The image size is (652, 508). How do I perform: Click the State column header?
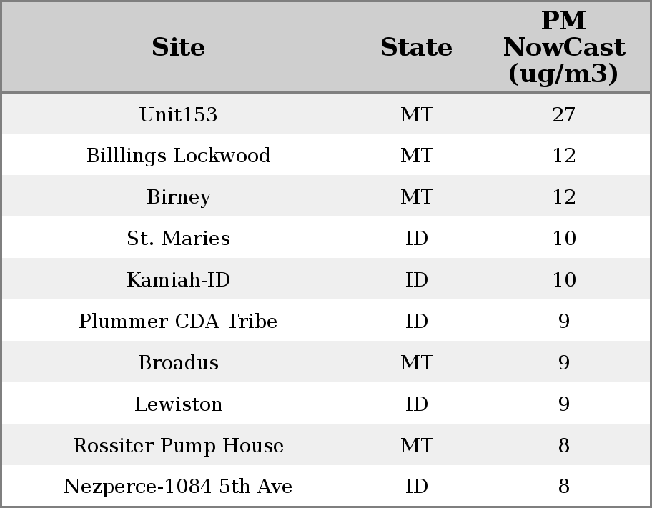[x=416, y=47]
